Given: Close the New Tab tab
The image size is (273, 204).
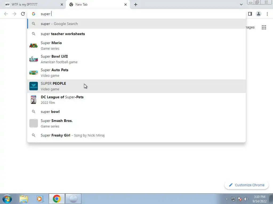Looking at the screenshot, I should [x=126, y=5].
